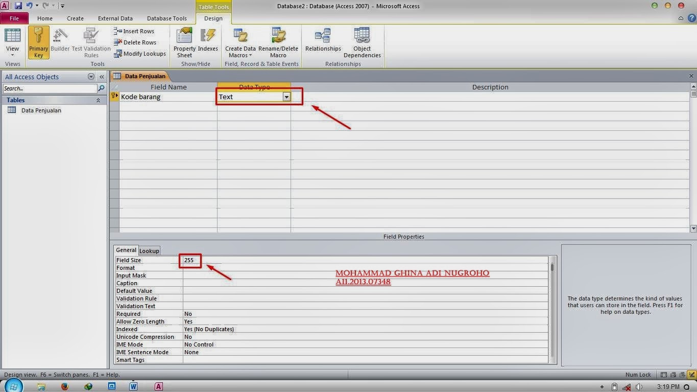This screenshot has height=392, width=697.
Task: Open the View button in ribbon
Action: 12,43
